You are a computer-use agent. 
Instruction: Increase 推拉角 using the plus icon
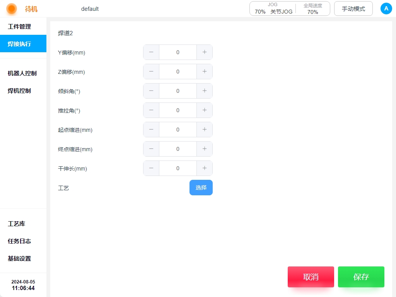pos(205,110)
